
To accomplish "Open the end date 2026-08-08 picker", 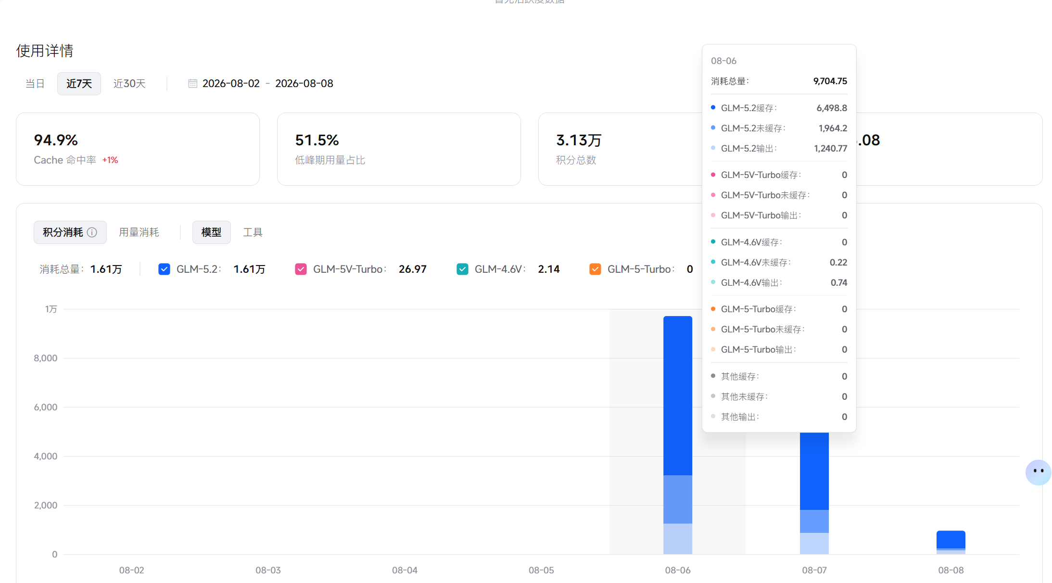I will pos(304,84).
